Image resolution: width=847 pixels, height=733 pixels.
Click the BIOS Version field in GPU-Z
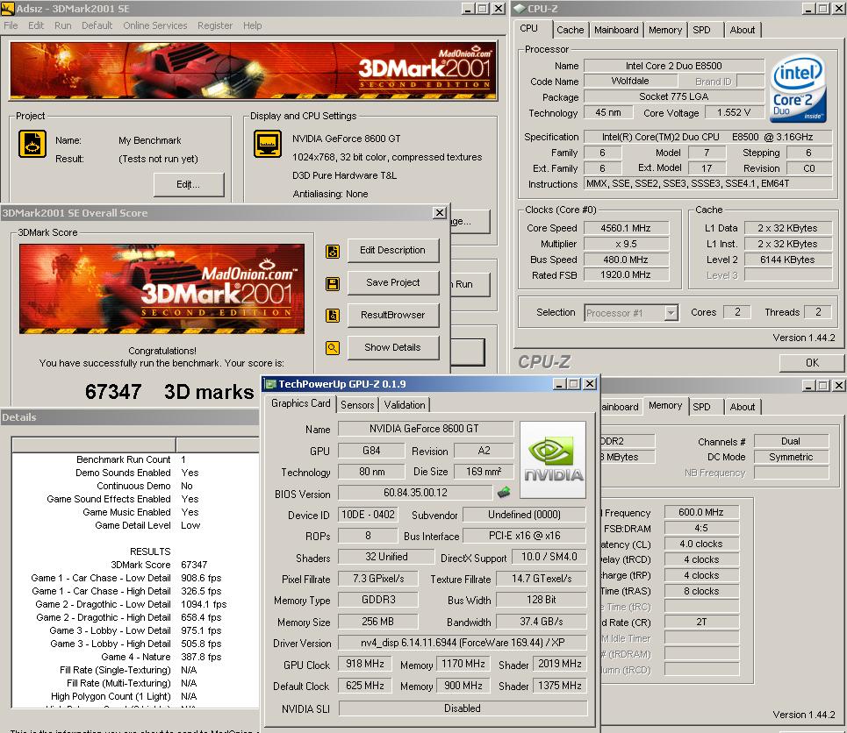(x=415, y=493)
